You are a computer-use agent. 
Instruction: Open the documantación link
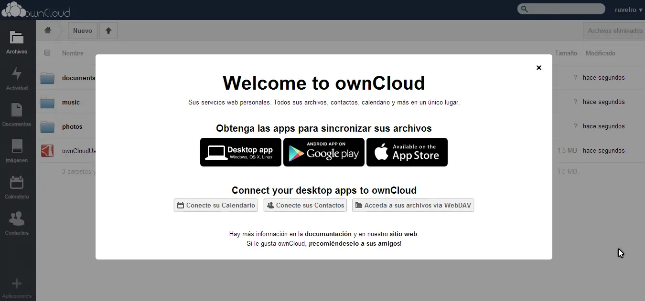point(328,234)
